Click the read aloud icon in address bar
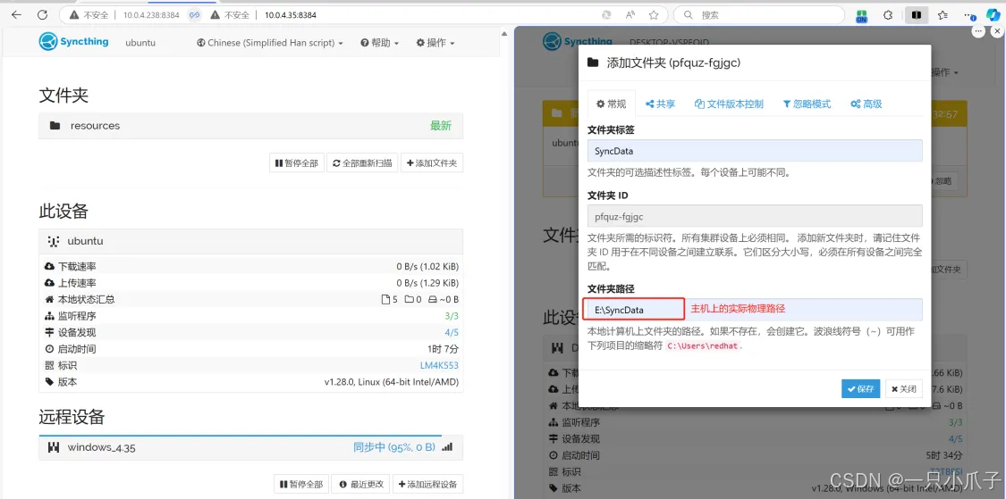1006x499 pixels. [630, 15]
